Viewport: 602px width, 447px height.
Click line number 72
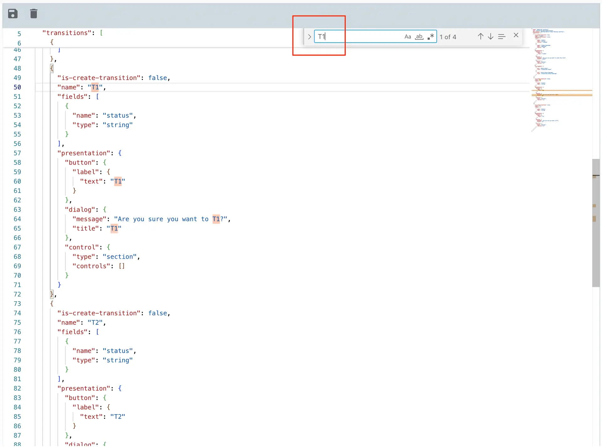tap(17, 294)
